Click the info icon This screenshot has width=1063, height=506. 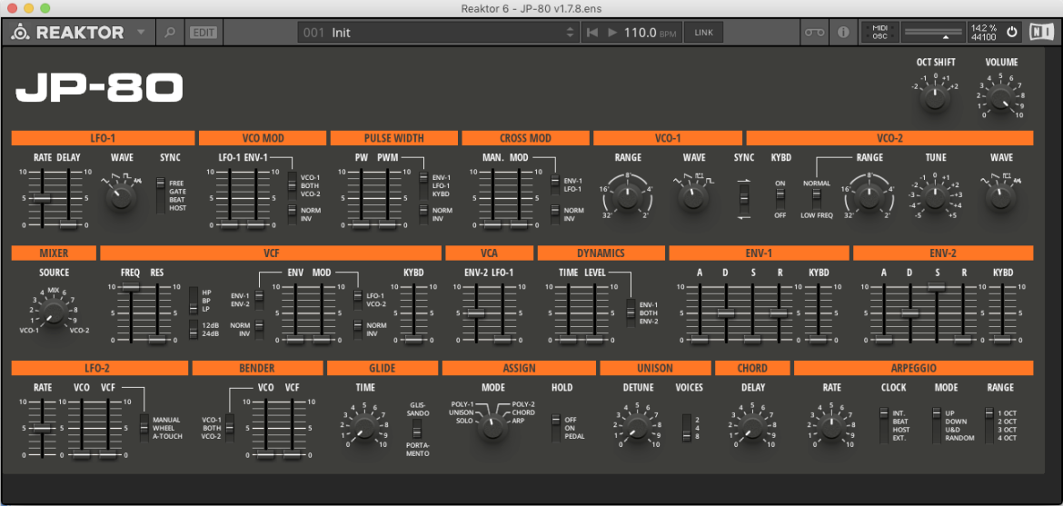tap(843, 32)
